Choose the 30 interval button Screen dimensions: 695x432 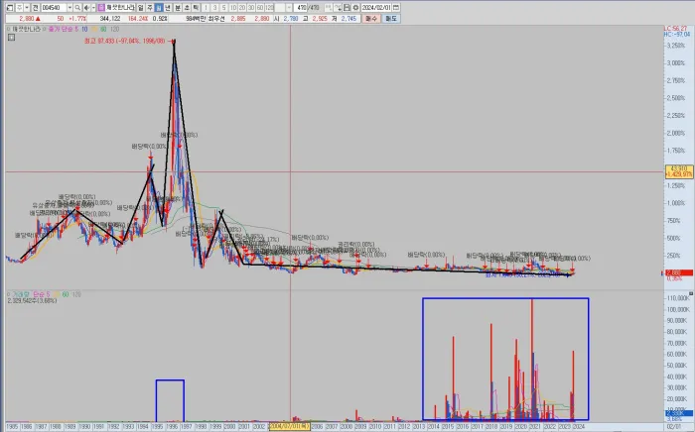(251, 8)
